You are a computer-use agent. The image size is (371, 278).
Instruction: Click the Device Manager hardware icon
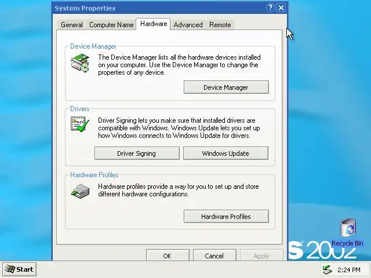[x=80, y=63]
